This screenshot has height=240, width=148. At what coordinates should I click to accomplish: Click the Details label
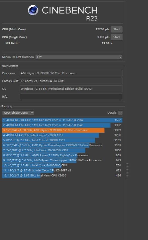pos(112,113)
